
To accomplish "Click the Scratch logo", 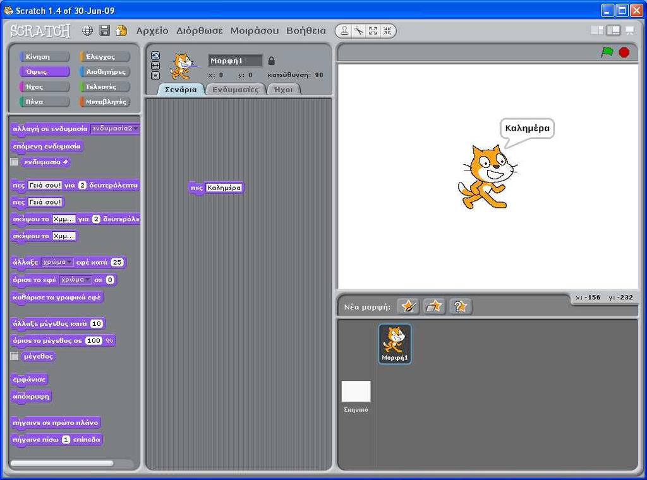I will [40, 31].
